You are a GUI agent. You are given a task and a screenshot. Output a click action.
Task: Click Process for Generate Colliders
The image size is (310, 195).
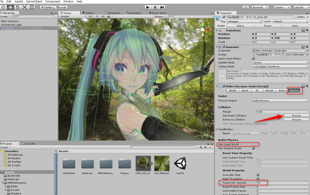[296, 115]
